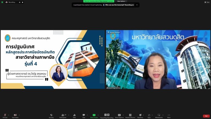Expand arrow next to Chat
211x119 pixels.
87,115
